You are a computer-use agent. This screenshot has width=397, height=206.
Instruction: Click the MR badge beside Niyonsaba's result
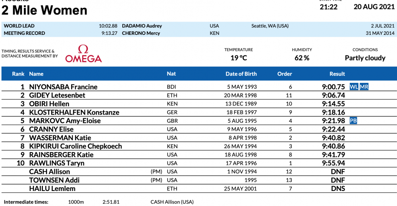pyautogui.click(x=364, y=87)
